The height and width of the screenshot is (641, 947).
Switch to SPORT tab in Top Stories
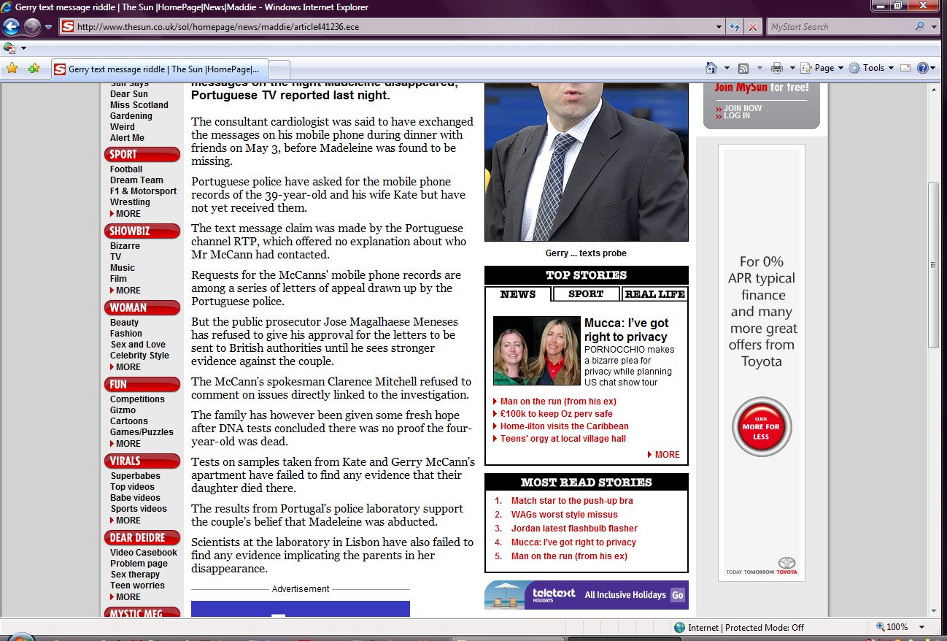tap(586, 294)
